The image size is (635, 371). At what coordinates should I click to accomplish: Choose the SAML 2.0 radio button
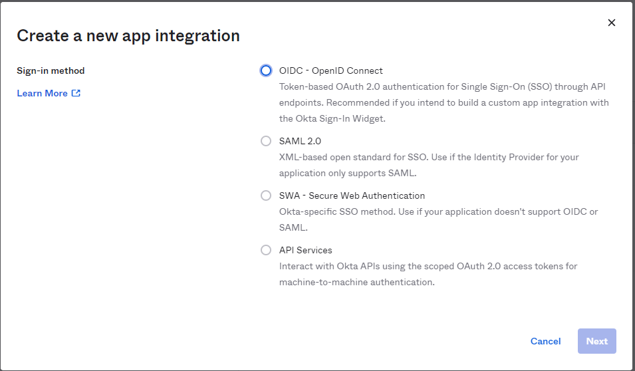point(266,141)
